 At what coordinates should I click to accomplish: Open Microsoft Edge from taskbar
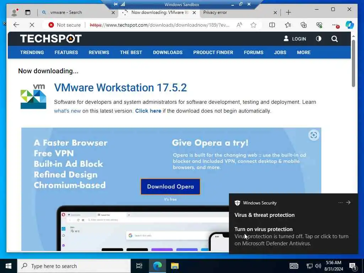pyautogui.click(x=157, y=266)
